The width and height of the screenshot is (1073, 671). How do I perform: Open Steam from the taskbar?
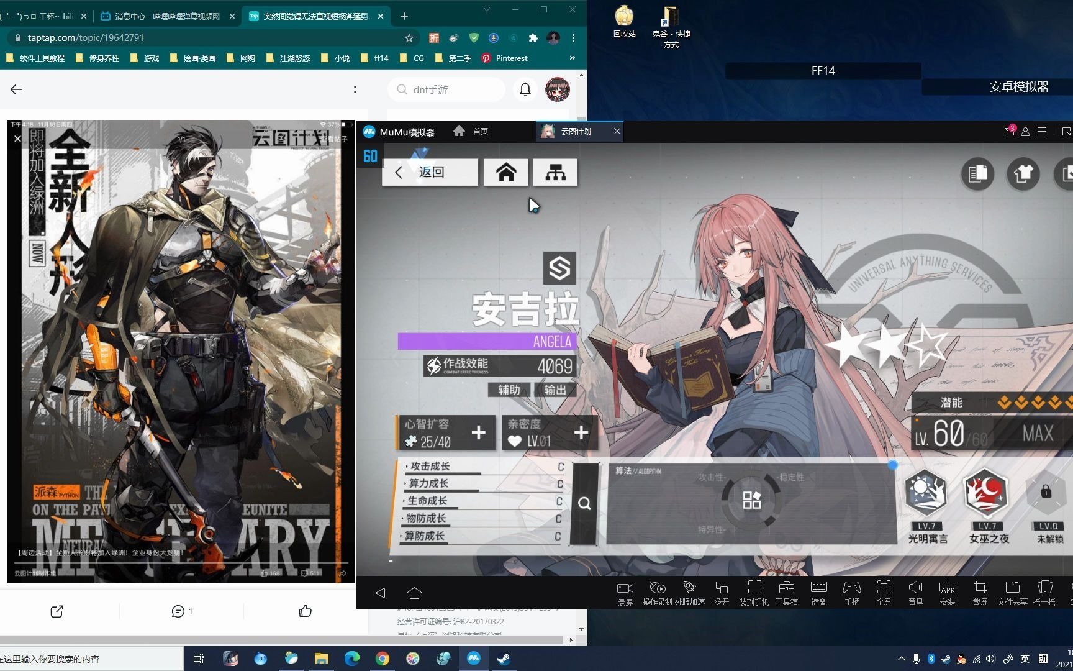click(504, 659)
